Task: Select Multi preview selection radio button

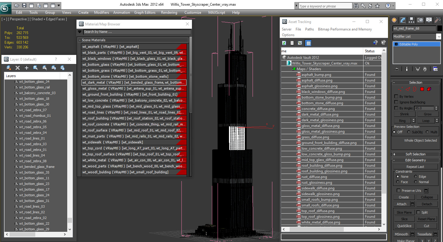Action: pos(427,132)
